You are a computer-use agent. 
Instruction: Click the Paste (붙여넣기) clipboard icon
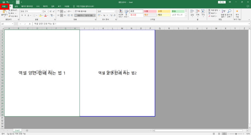[x=4, y=12]
